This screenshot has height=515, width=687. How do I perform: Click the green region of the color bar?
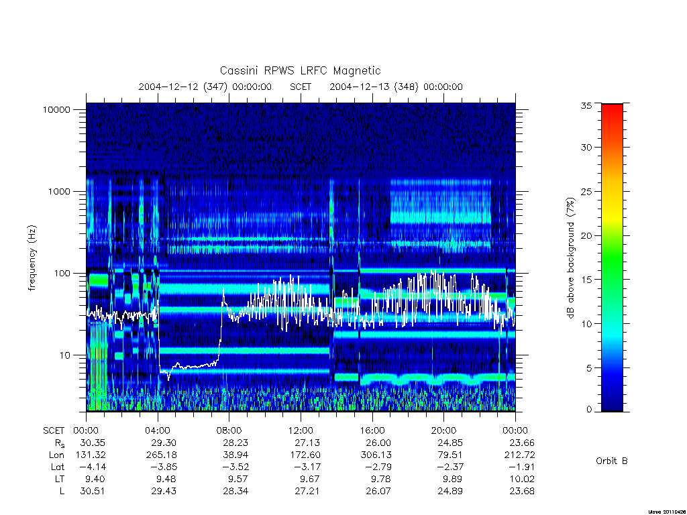pos(612,257)
